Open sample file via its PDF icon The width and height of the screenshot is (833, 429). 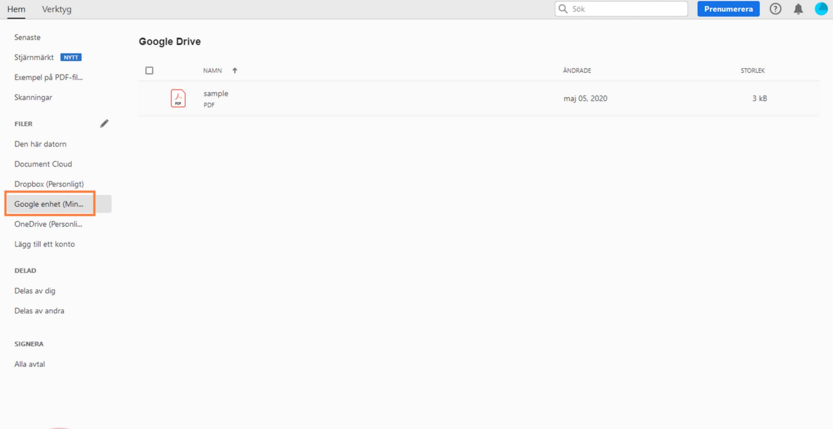(x=178, y=98)
